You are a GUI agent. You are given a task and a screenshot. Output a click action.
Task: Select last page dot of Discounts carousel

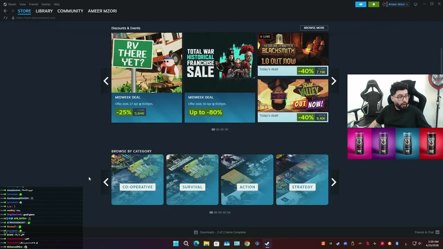(x=226, y=129)
